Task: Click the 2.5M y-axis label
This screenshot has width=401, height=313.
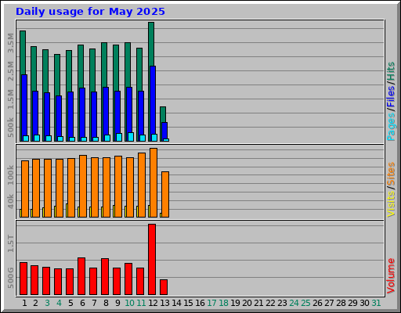Action: [10, 71]
